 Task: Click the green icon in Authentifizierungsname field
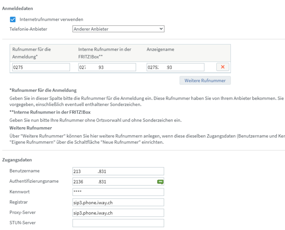click(x=160, y=182)
